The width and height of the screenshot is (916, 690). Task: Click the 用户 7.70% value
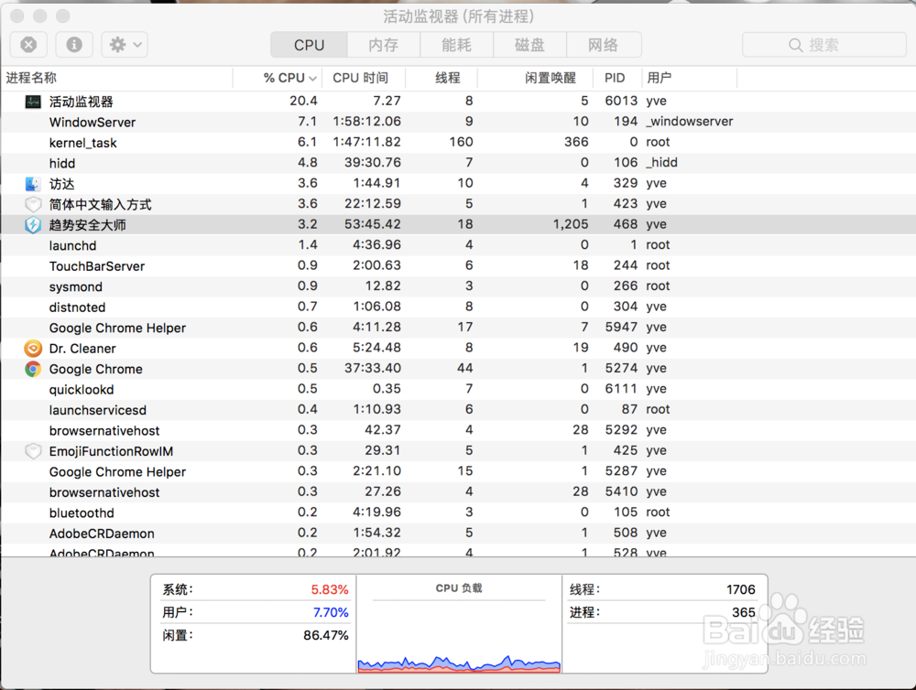coord(331,612)
